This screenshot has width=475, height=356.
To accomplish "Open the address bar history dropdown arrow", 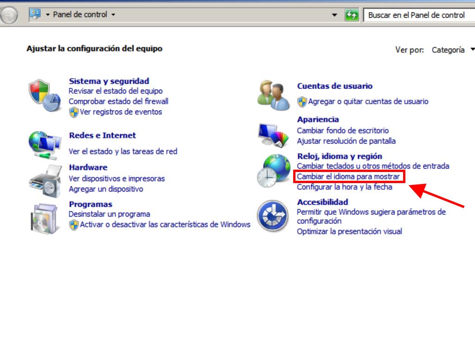I will click(x=335, y=15).
